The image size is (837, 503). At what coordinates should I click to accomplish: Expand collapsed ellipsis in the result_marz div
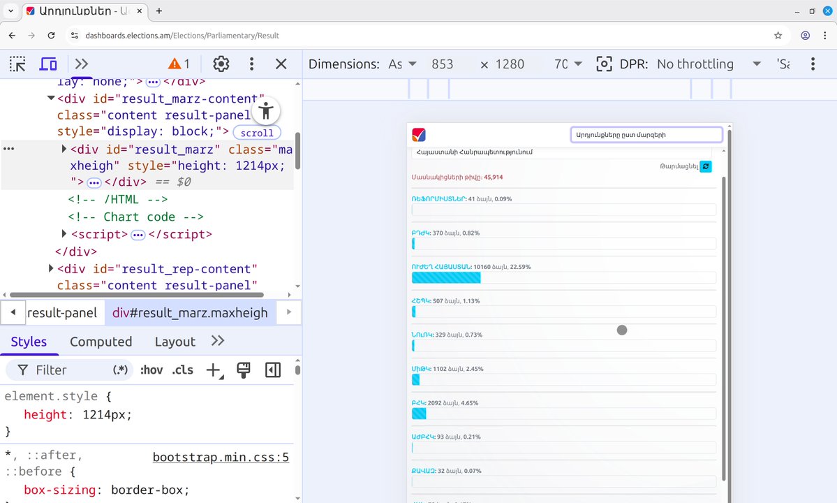click(x=94, y=182)
